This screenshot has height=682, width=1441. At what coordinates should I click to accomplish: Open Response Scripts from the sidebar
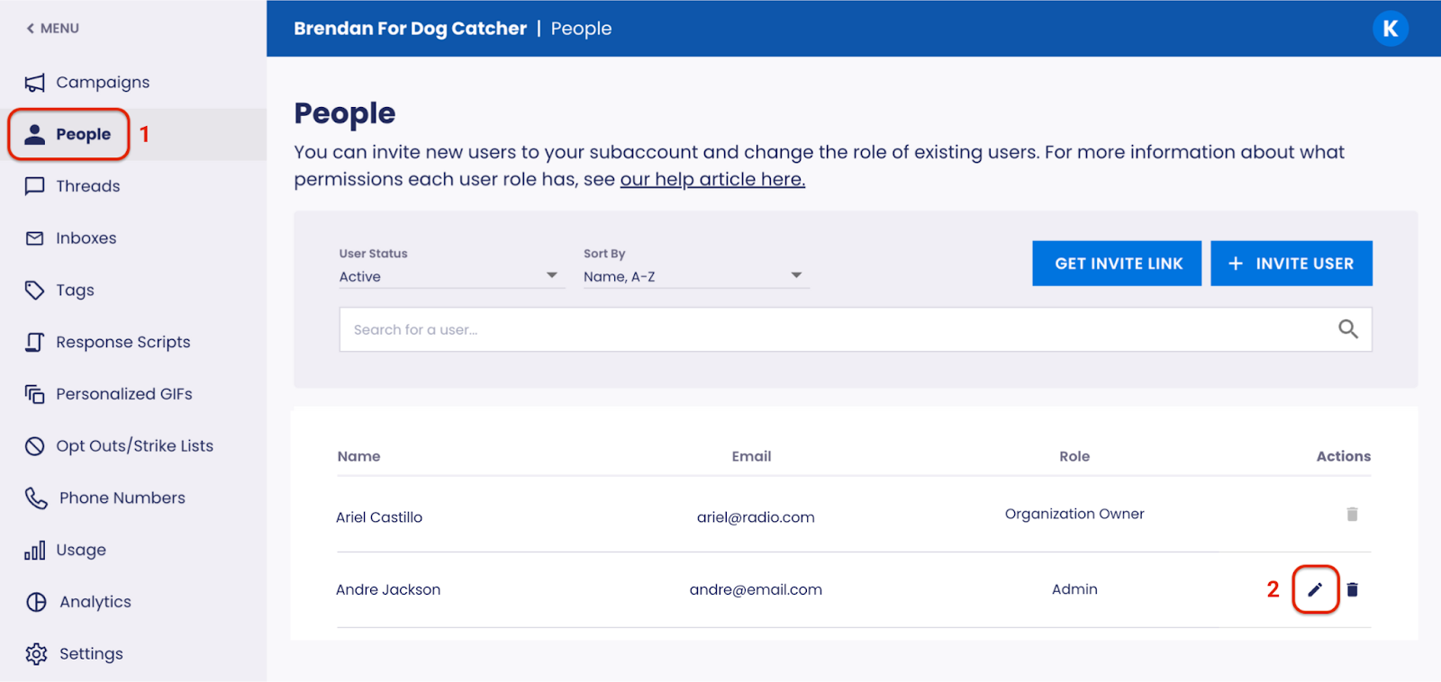pyautogui.click(x=123, y=342)
